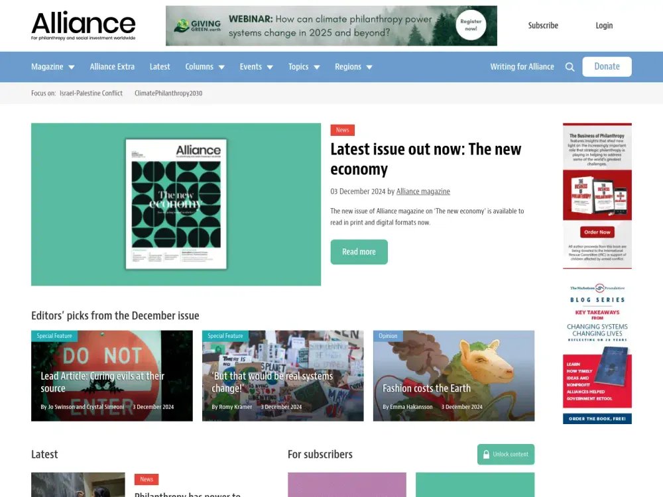Click the Alliance magazine logo

pyautogui.click(x=83, y=25)
